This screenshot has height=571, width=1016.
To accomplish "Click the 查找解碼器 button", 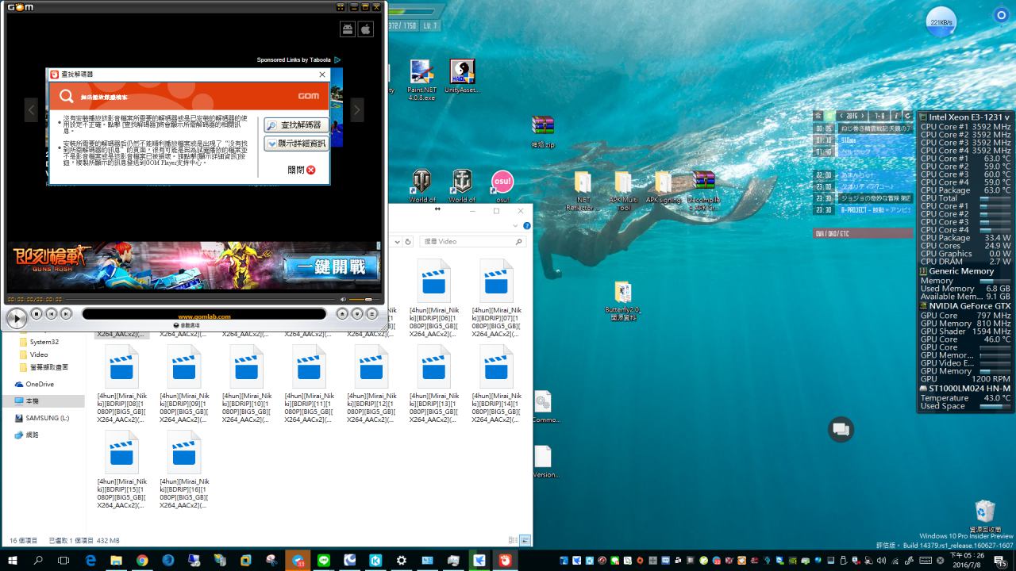I will [x=296, y=125].
